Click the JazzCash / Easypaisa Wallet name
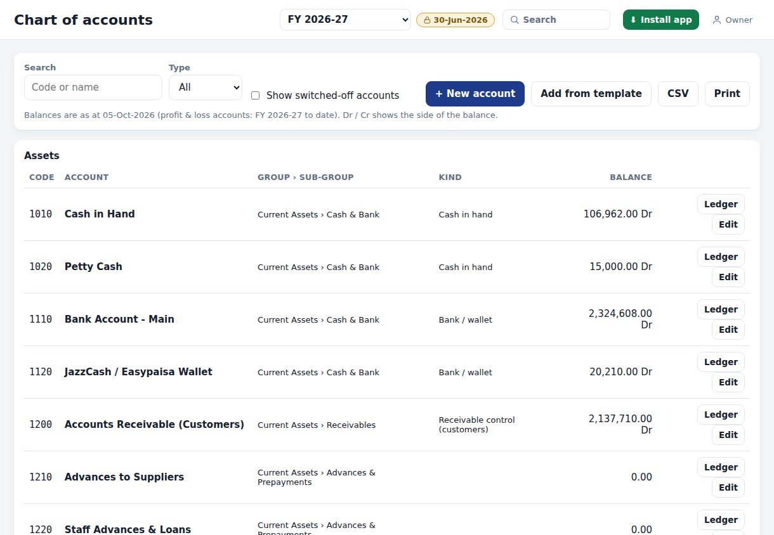This screenshot has width=774, height=535. pos(138,372)
